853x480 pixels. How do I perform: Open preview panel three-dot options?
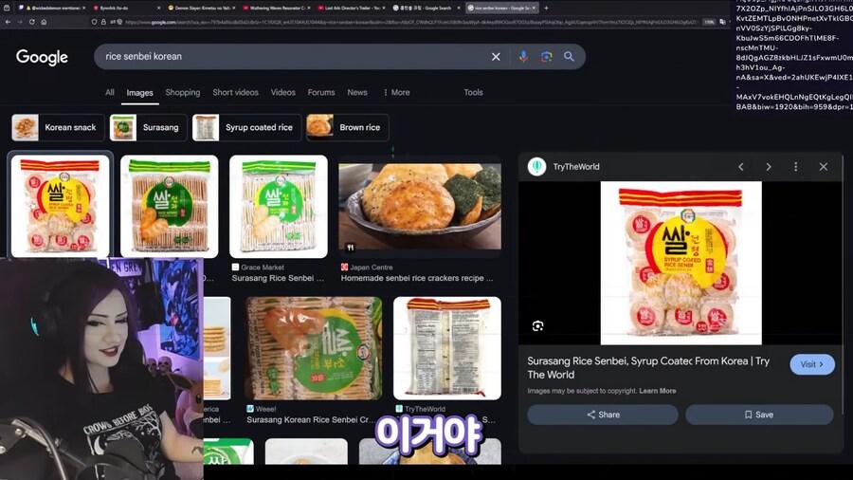point(795,167)
